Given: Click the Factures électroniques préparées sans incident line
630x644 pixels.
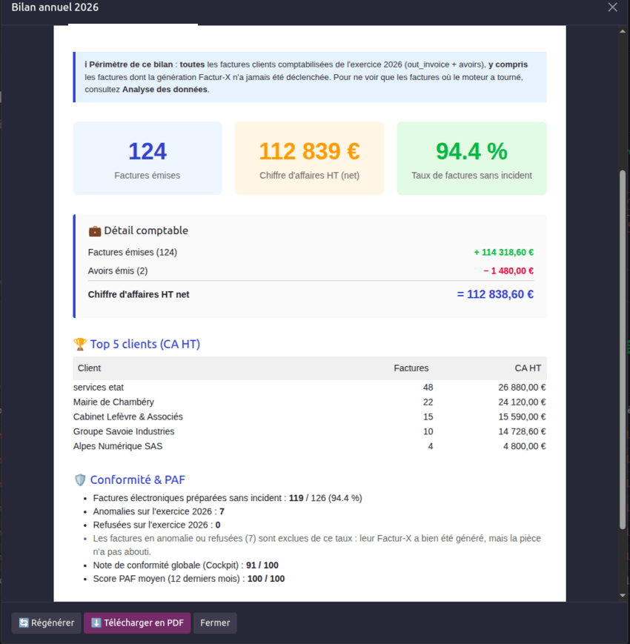Looking at the screenshot, I should 228,498.
